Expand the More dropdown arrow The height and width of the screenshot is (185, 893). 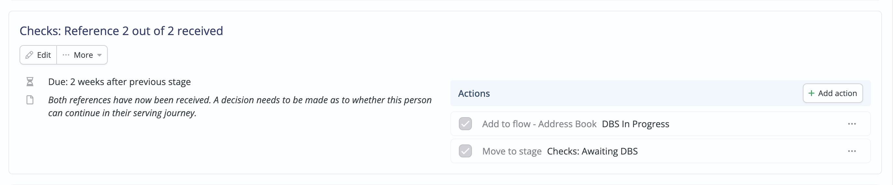[100, 55]
